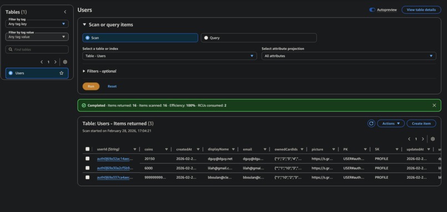The width and height of the screenshot is (447, 212).
Task: Check the dguy@dguy.net row checkbox
Action: click(88, 158)
